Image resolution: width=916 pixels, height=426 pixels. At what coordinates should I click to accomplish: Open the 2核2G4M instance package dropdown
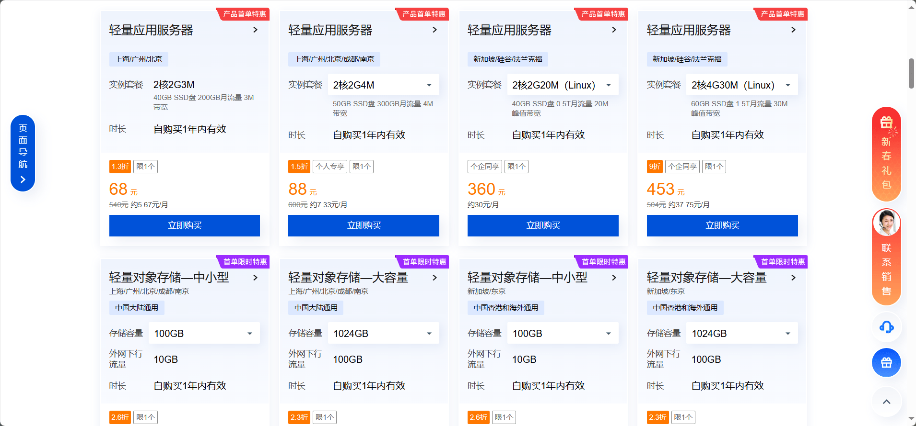(383, 85)
